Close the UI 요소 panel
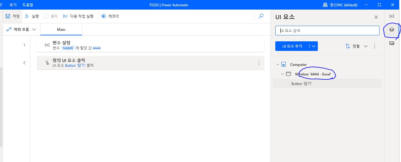 (x=376, y=17)
